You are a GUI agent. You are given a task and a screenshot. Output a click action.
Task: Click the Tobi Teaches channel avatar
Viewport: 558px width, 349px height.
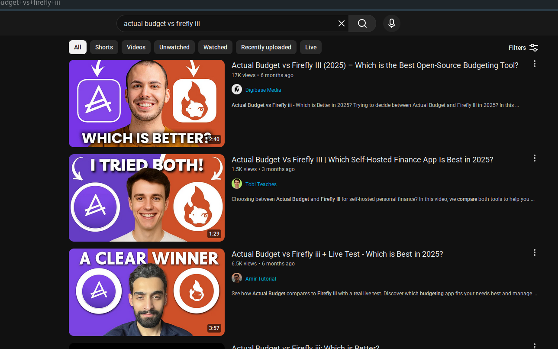tap(237, 184)
